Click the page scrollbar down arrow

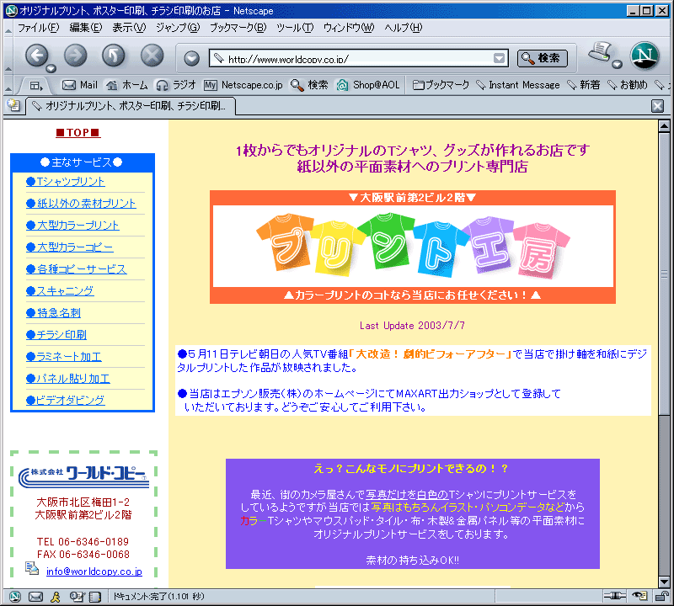pos(664,582)
